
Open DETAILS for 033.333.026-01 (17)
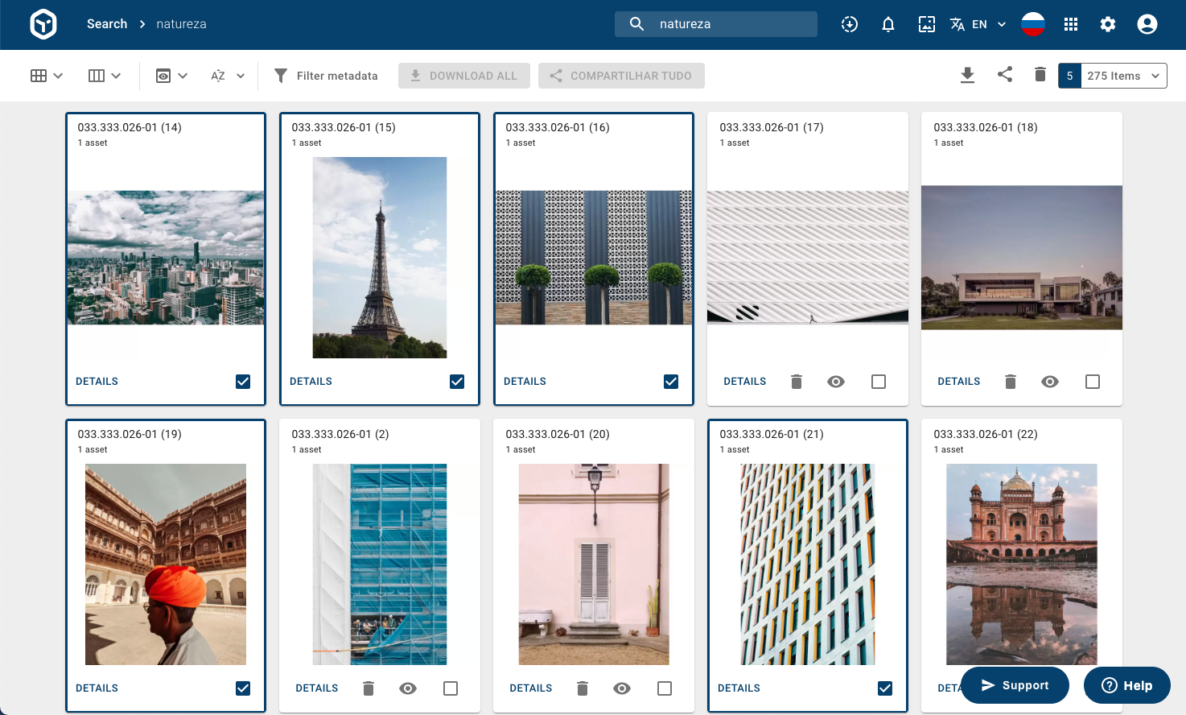745,382
